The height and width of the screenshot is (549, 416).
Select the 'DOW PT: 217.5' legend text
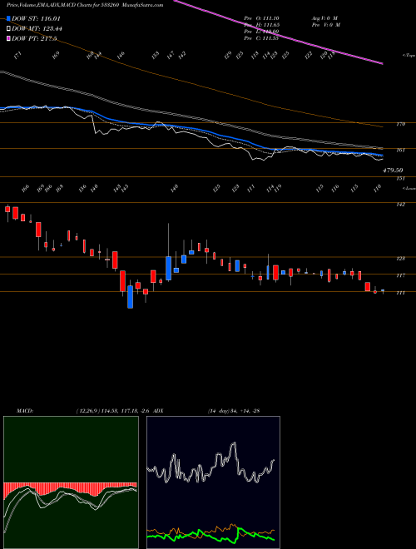pyautogui.click(x=34, y=39)
